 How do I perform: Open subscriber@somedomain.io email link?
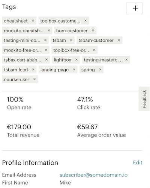click(93, 175)
